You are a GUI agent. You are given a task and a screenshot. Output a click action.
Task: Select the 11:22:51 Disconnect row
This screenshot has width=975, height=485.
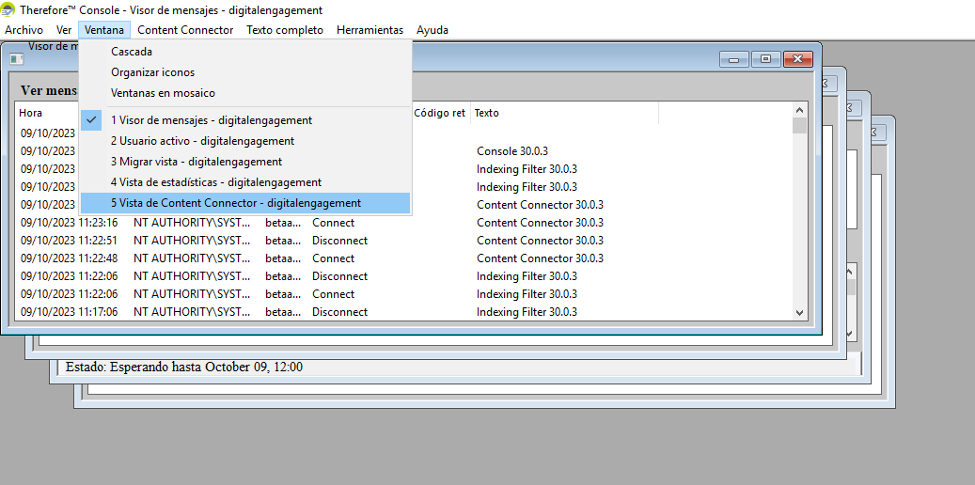point(404,241)
